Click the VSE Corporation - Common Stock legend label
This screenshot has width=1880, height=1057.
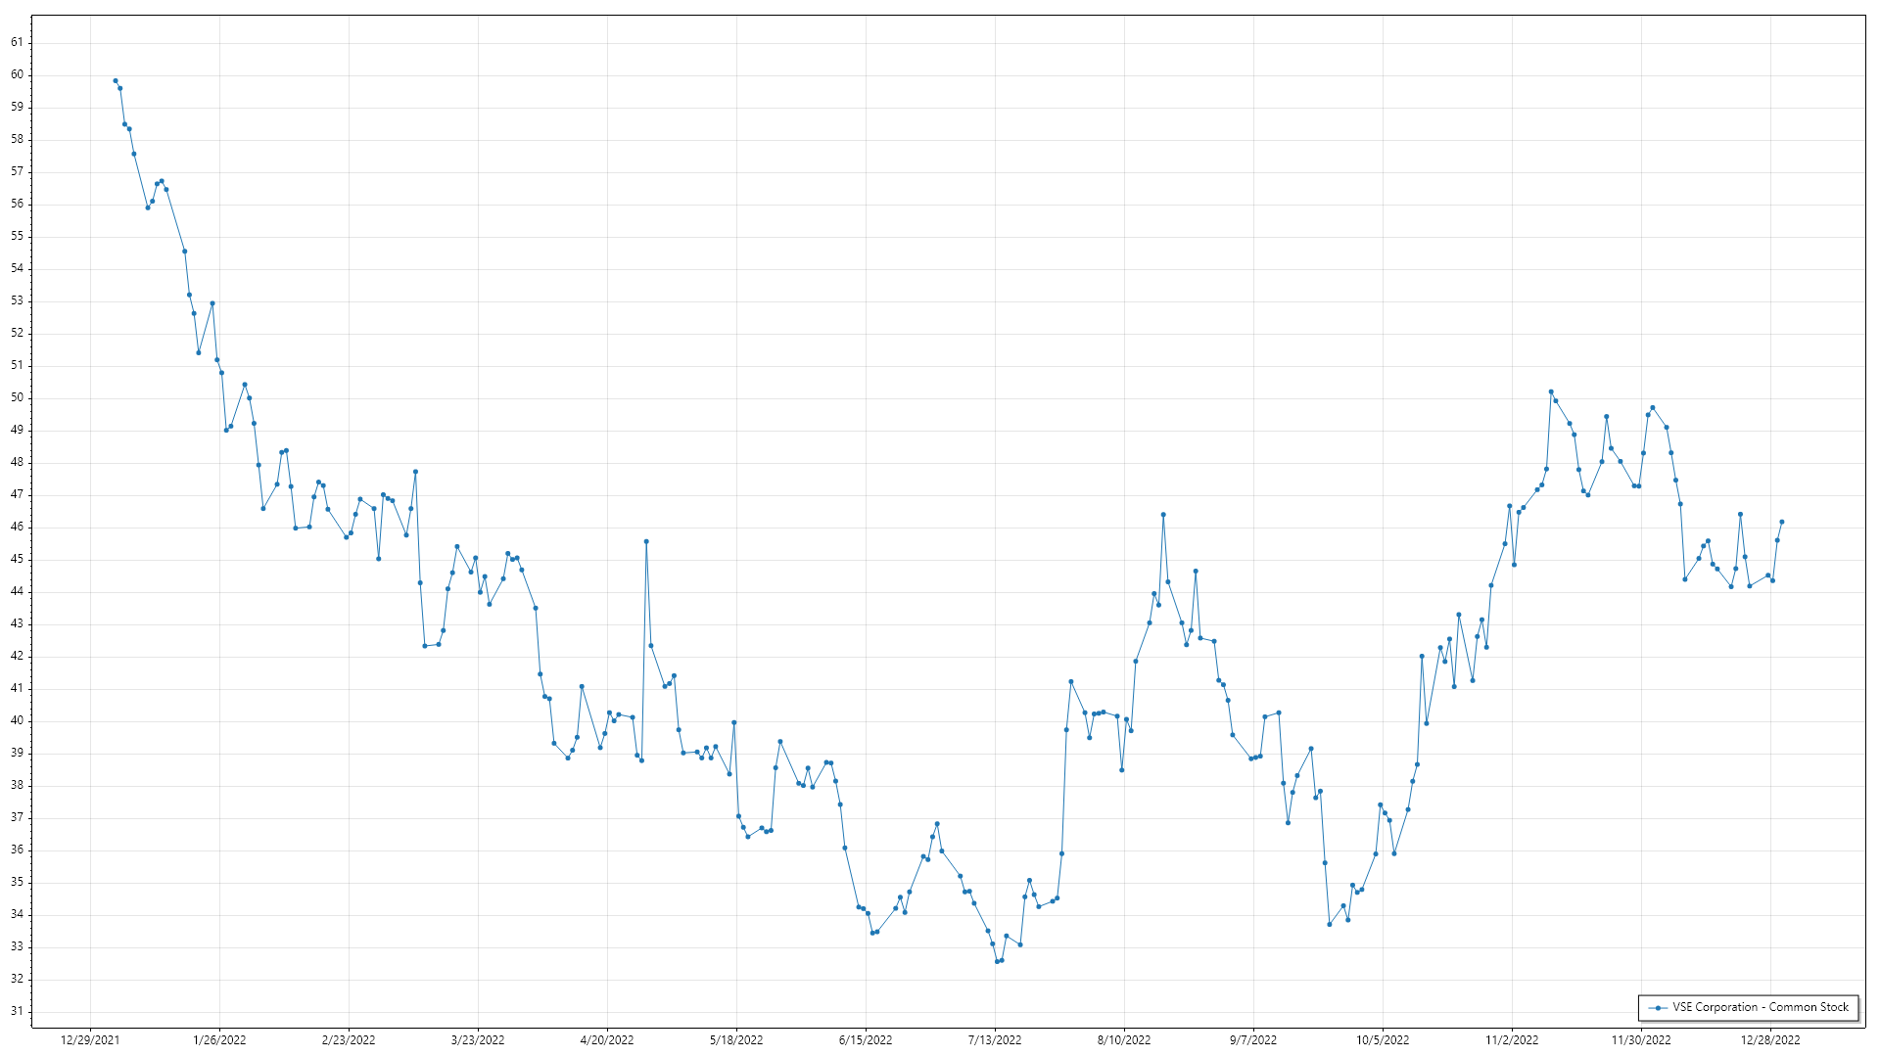(1760, 1007)
